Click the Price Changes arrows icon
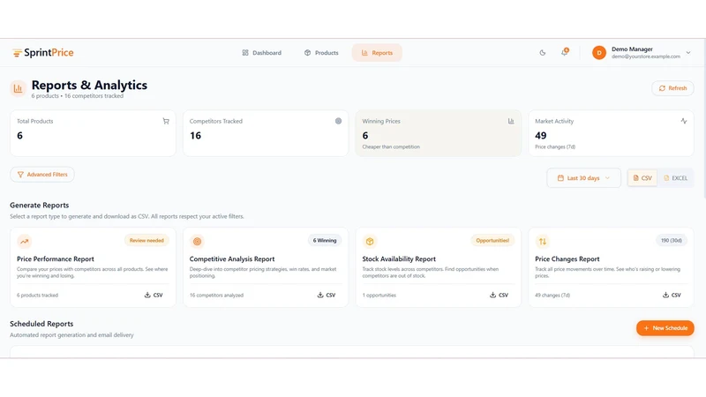The width and height of the screenshot is (706, 397). pyautogui.click(x=543, y=241)
